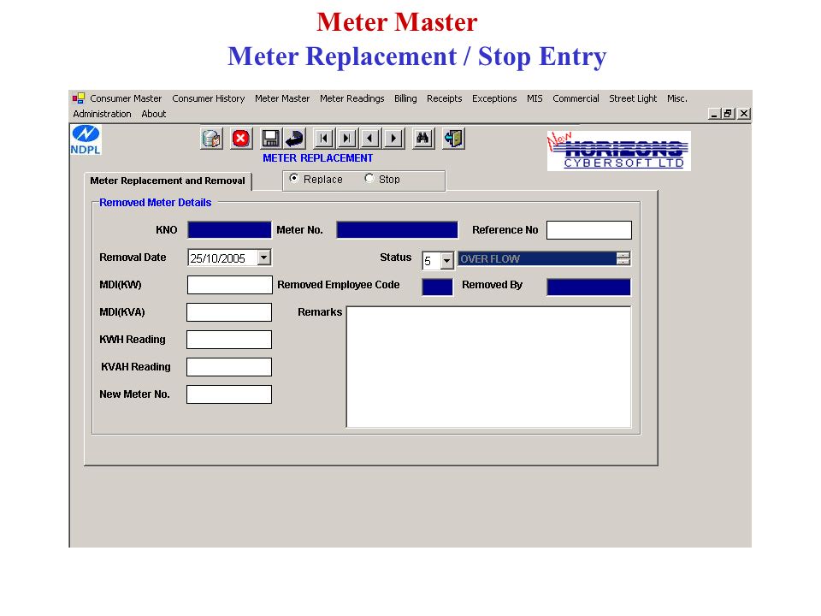Click the New Horizons Cybersoft logo
Screen dimensions: 821x616
click(x=619, y=151)
